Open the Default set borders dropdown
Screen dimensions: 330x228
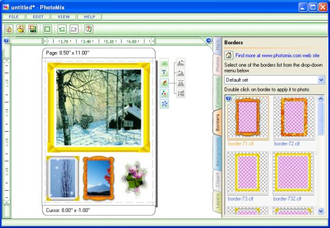point(275,80)
